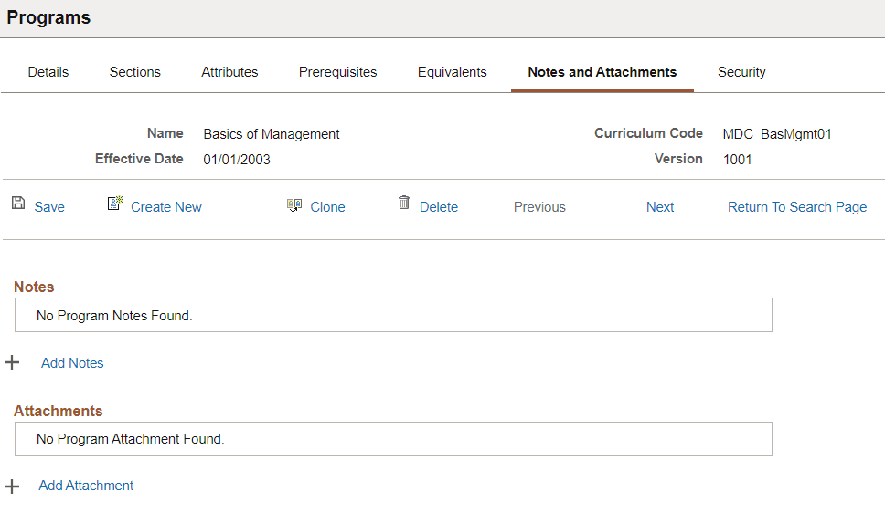Click the No Program Attachment Found box
Image resolution: width=885 pixels, height=512 pixels.
pyautogui.click(x=393, y=439)
